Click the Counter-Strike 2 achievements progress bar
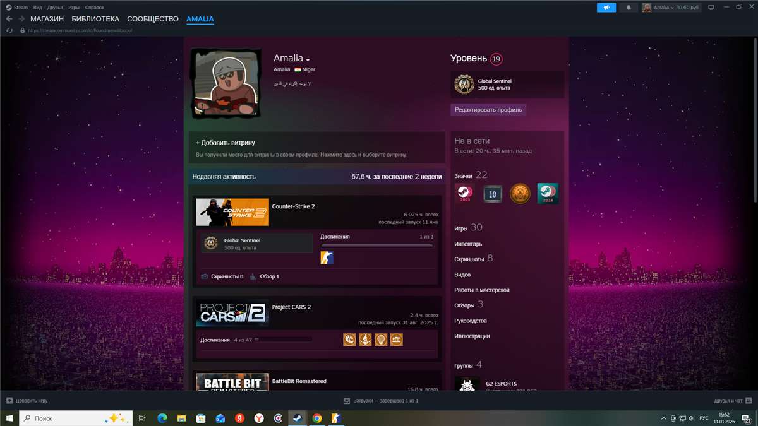This screenshot has height=426, width=758. [376, 244]
